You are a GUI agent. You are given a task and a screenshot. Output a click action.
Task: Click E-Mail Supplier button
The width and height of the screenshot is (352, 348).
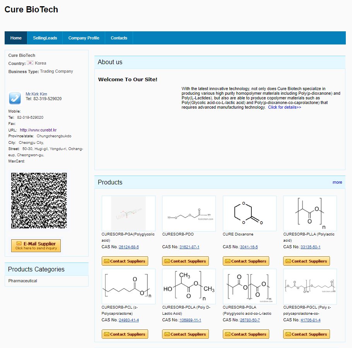tap(36, 246)
